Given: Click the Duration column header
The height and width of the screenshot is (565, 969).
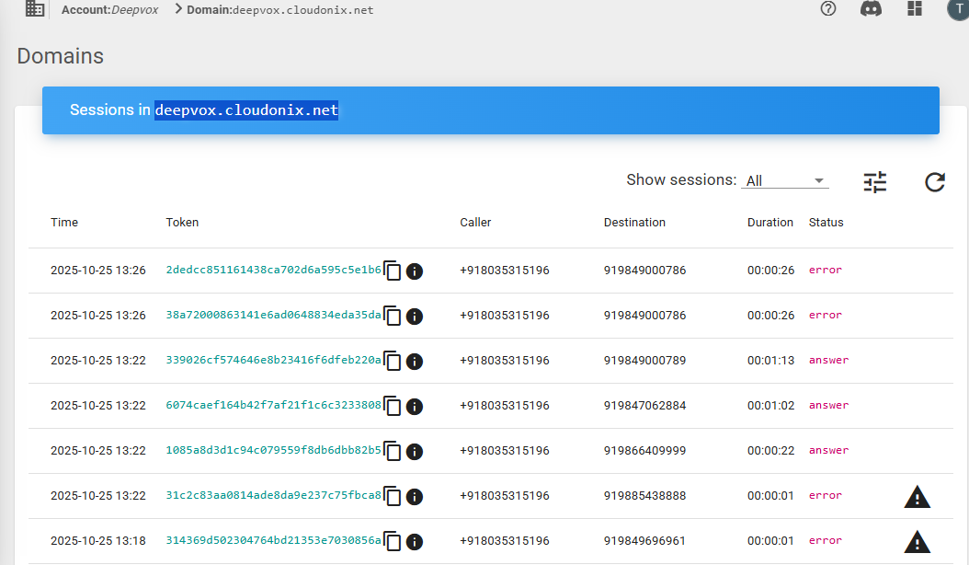Looking at the screenshot, I should pyautogui.click(x=769, y=223).
